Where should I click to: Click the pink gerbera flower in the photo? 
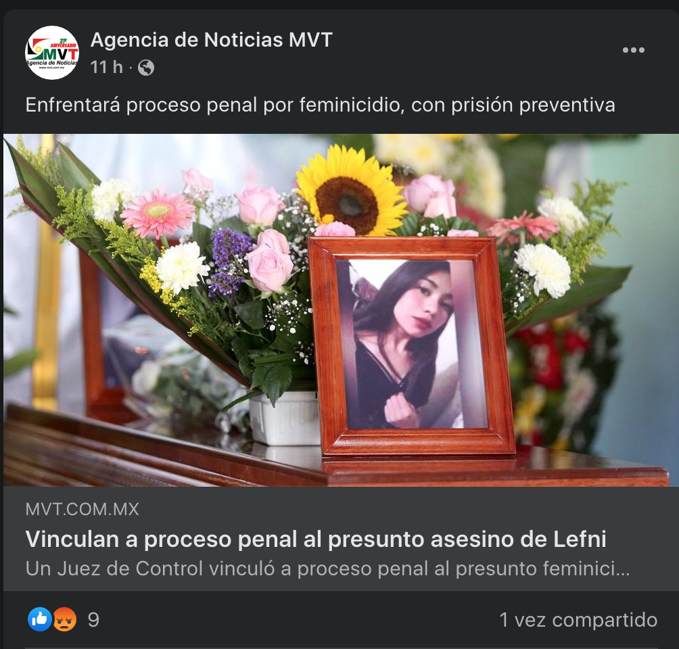pyautogui.click(x=158, y=214)
